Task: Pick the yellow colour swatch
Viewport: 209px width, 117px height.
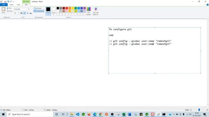Action: [72, 8]
